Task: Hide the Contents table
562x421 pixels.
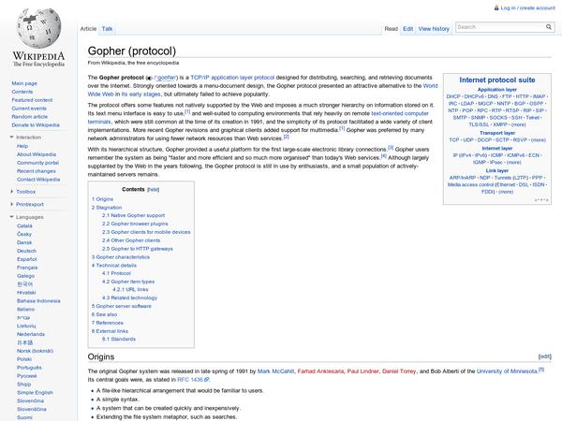Action: tap(153, 189)
